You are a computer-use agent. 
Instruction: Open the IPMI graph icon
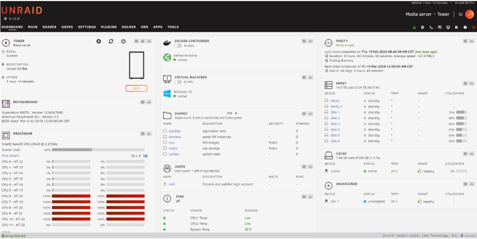pyautogui.click(x=178, y=201)
